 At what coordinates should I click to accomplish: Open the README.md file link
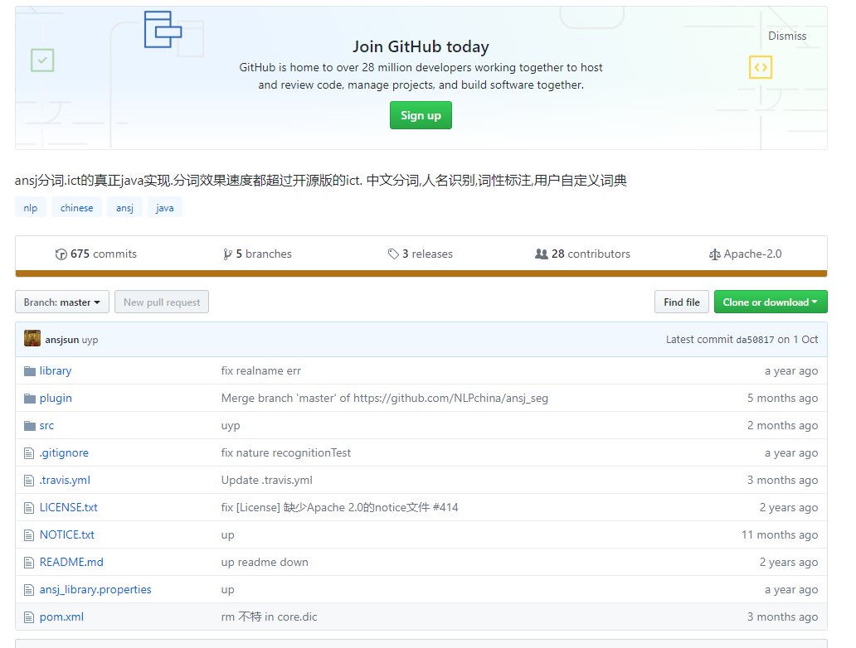point(71,563)
